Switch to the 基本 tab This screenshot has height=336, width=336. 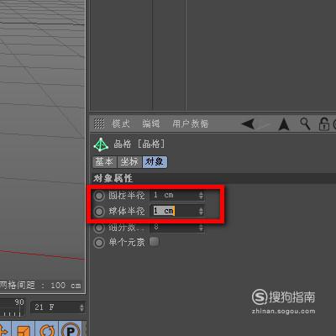tap(104, 162)
